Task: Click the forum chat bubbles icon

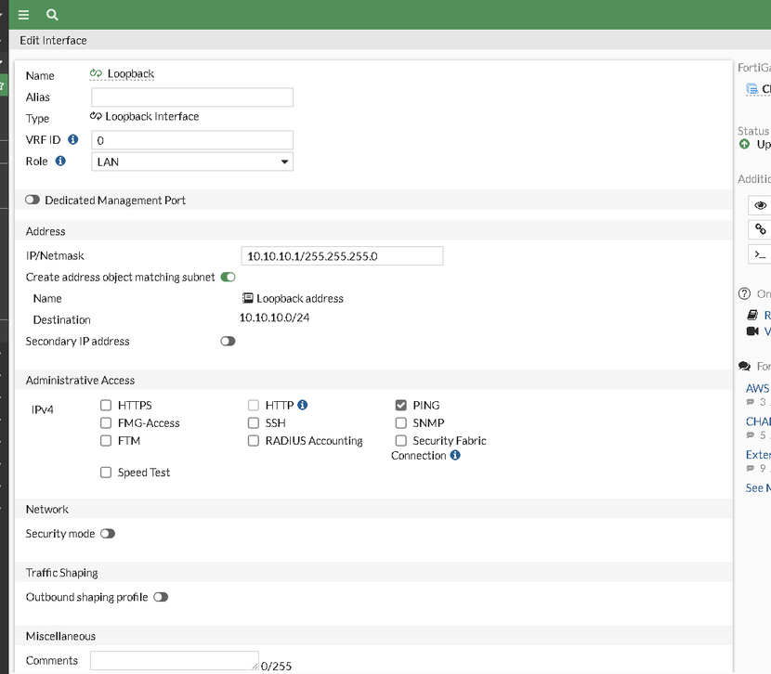Action: (744, 366)
